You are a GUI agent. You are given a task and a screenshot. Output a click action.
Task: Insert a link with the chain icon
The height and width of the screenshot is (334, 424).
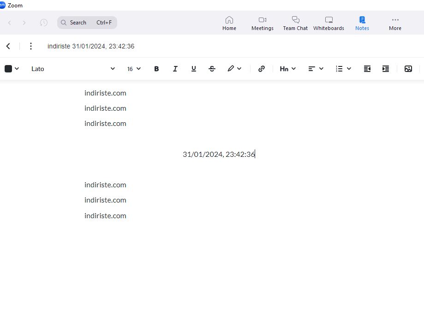261,69
